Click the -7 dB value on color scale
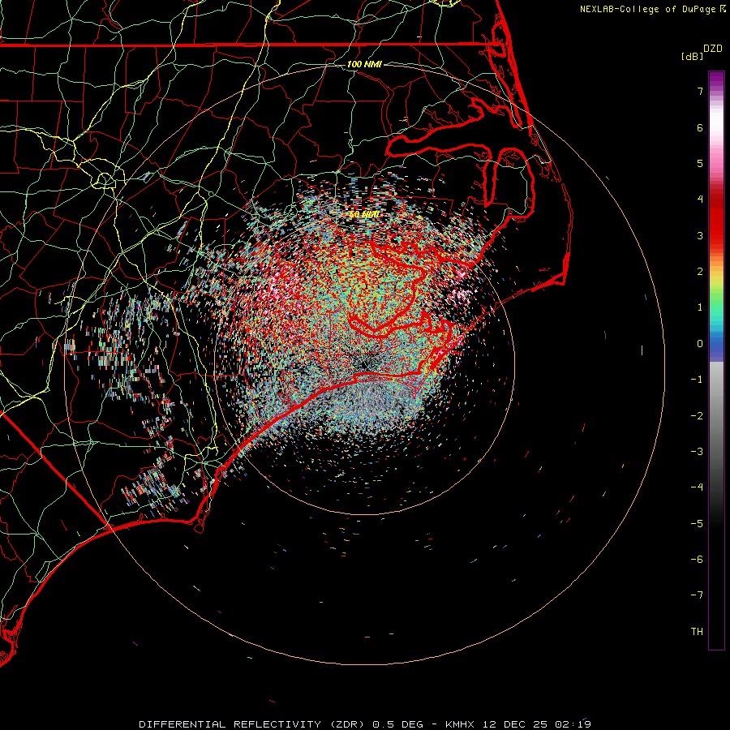Screen dimensions: 730x730 click(x=697, y=595)
